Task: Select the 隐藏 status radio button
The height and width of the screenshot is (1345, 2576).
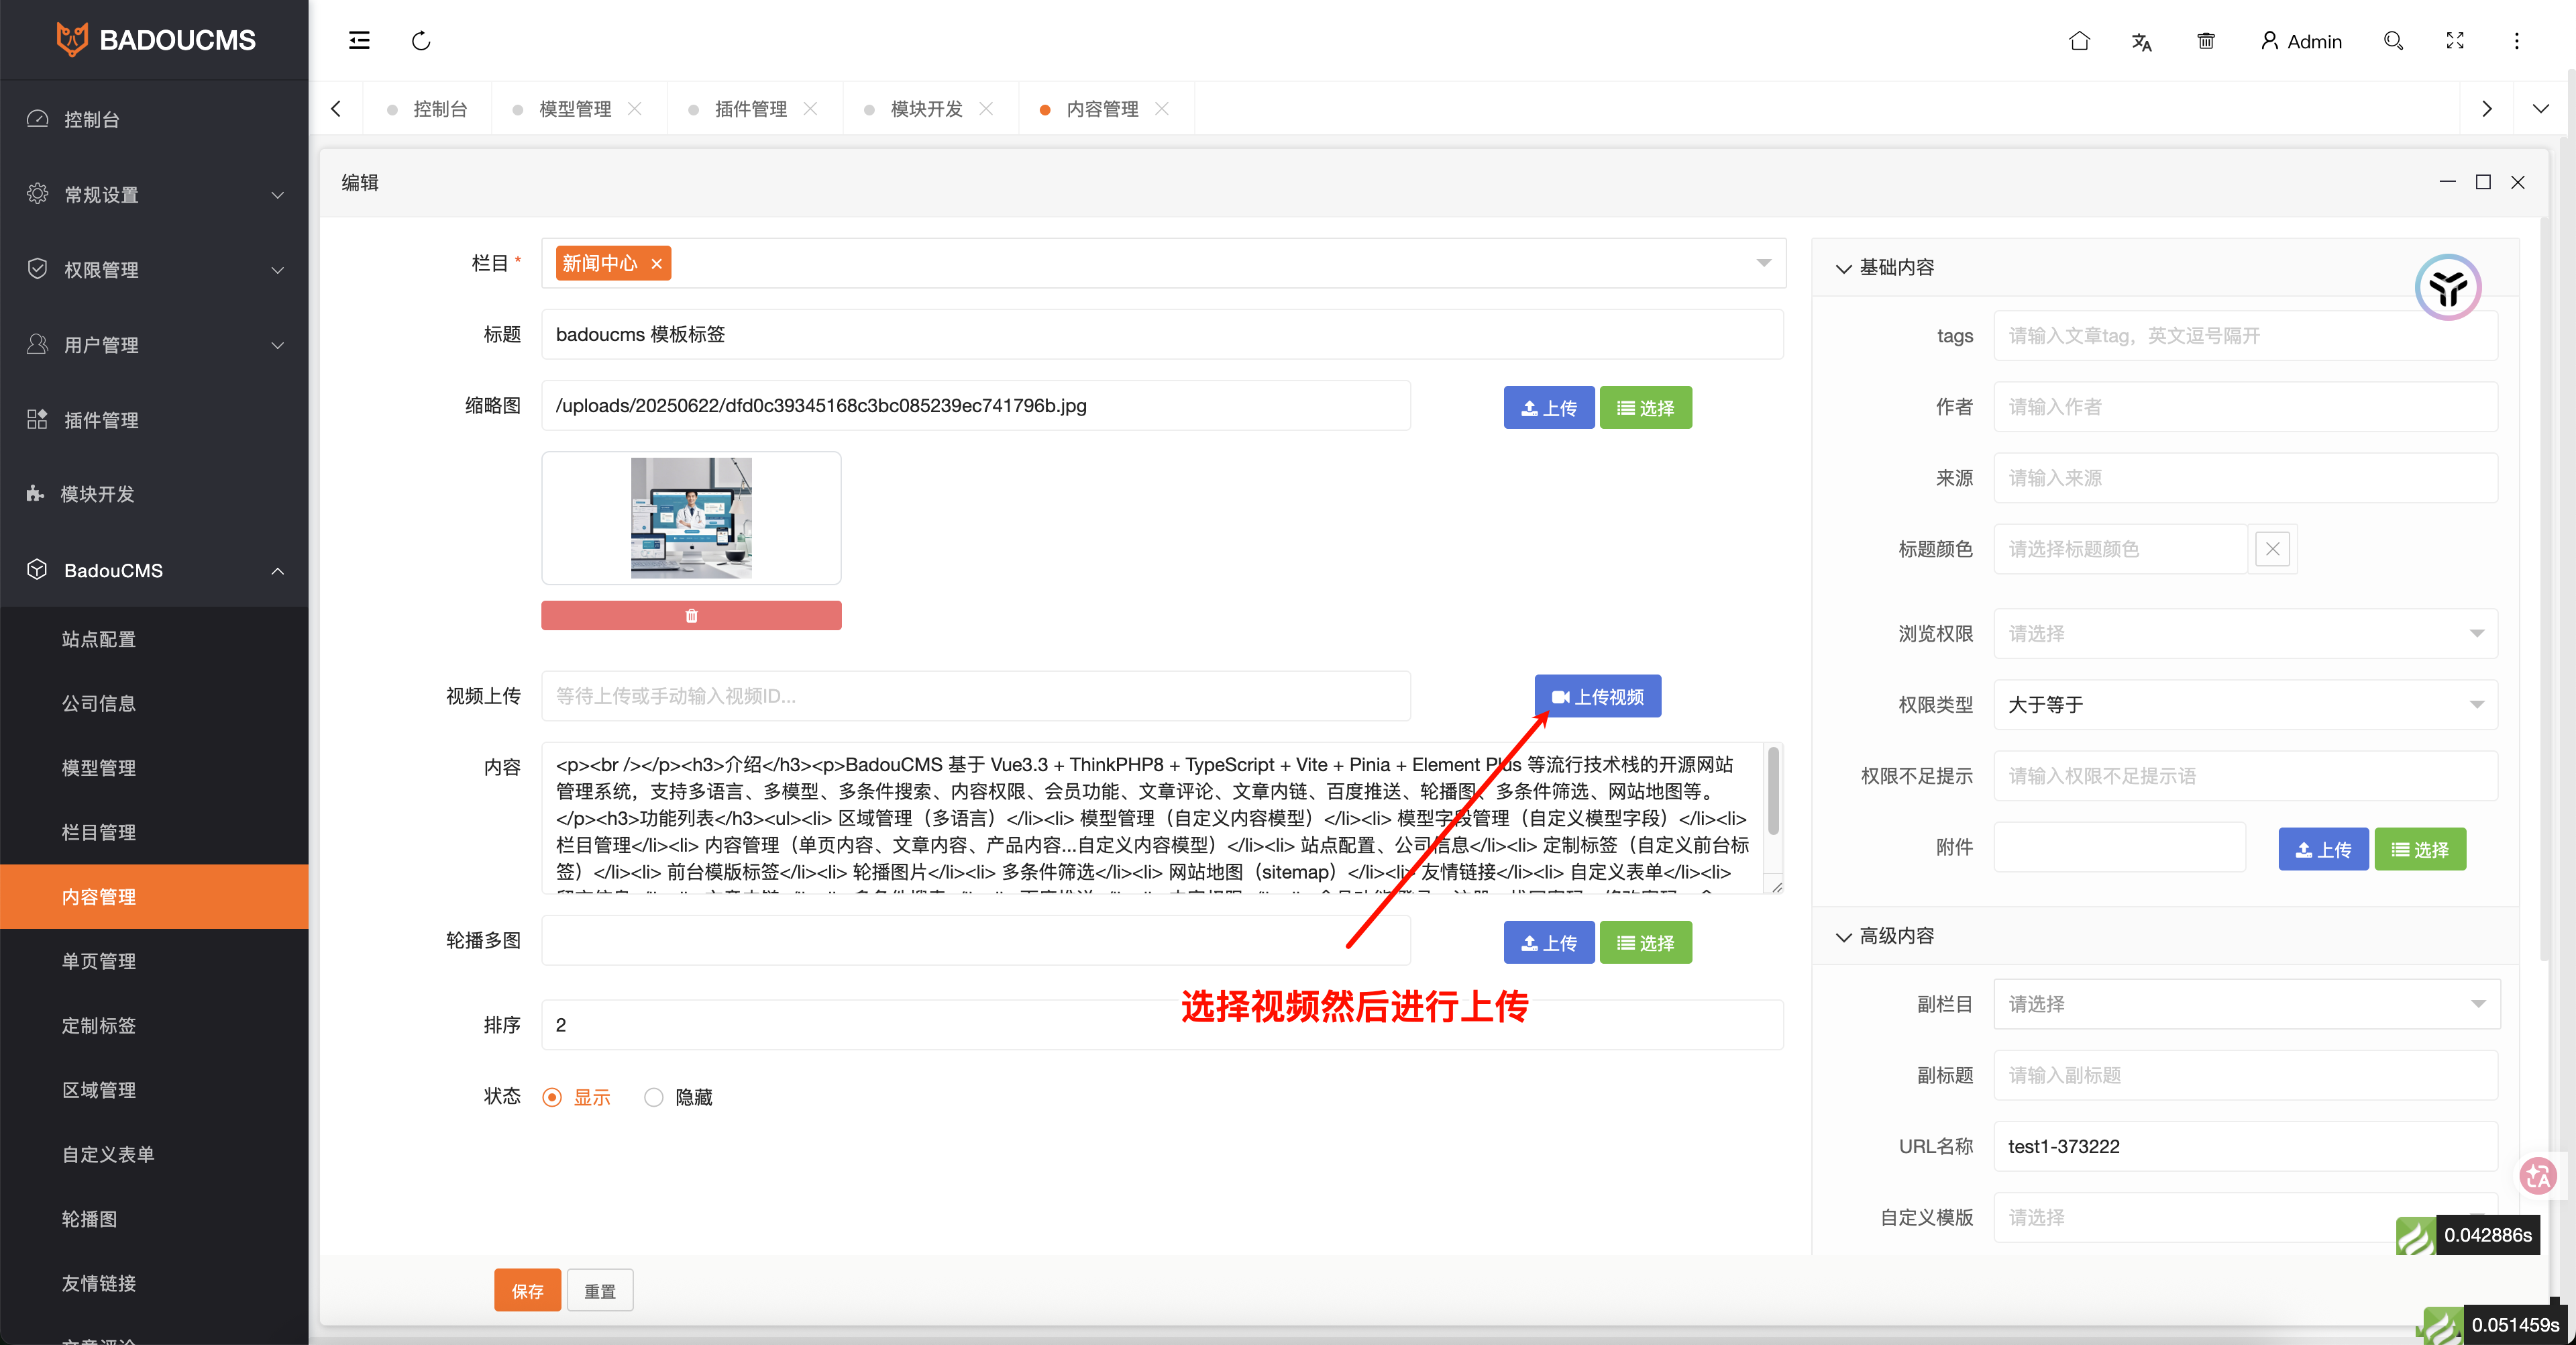Action: click(654, 1097)
